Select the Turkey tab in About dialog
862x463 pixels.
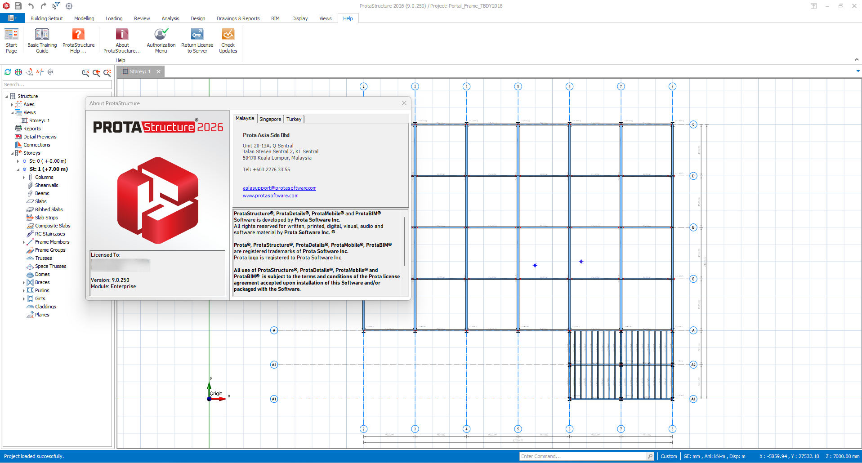tap(294, 119)
